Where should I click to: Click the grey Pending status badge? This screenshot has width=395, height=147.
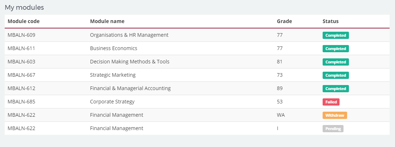coord(333,129)
